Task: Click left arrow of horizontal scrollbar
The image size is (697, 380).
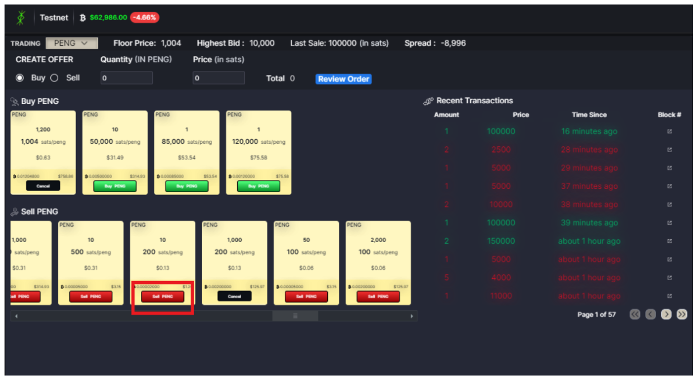Action: tap(16, 316)
